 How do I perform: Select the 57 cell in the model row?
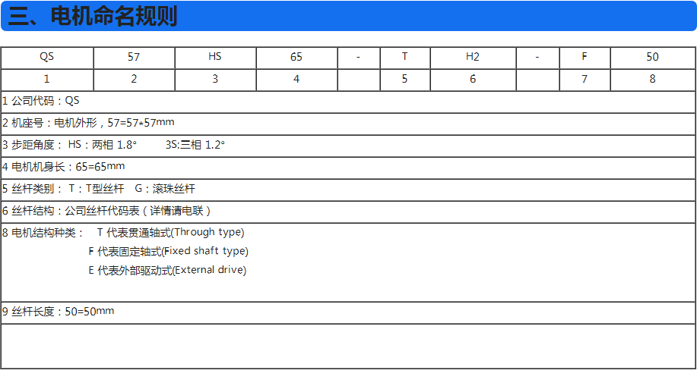[x=134, y=58]
